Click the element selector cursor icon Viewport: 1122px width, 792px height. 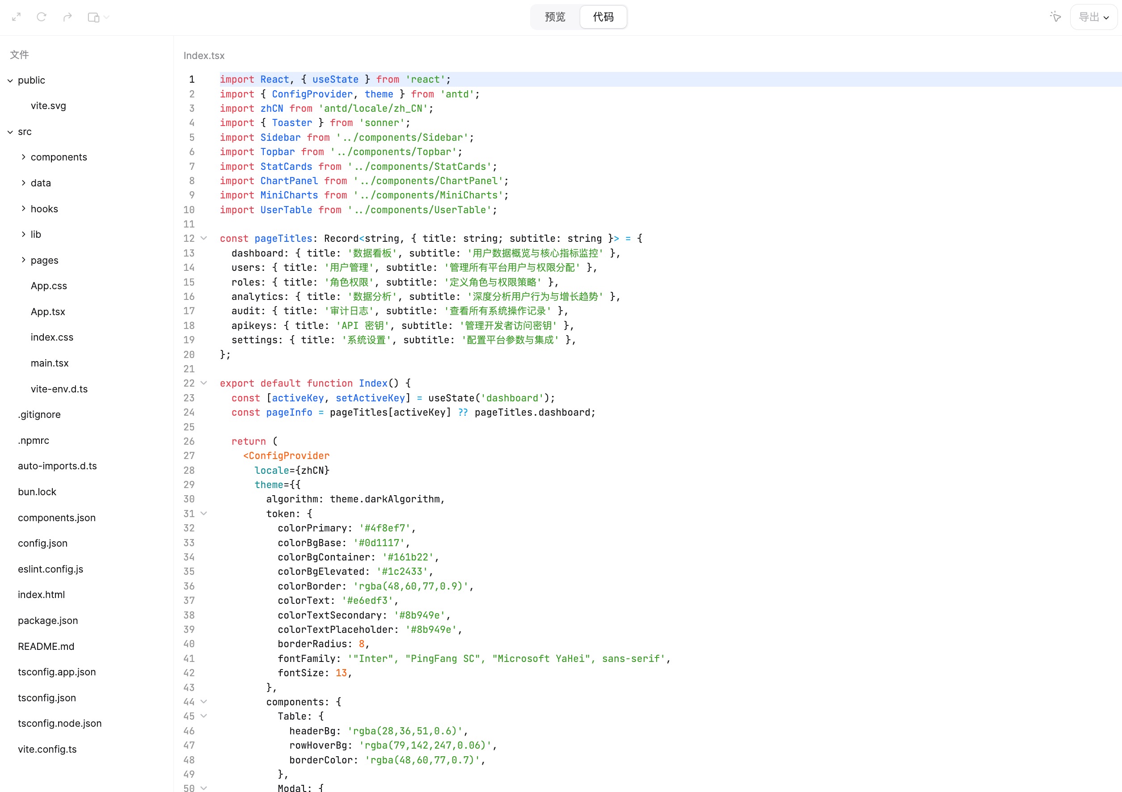click(x=1055, y=17)
